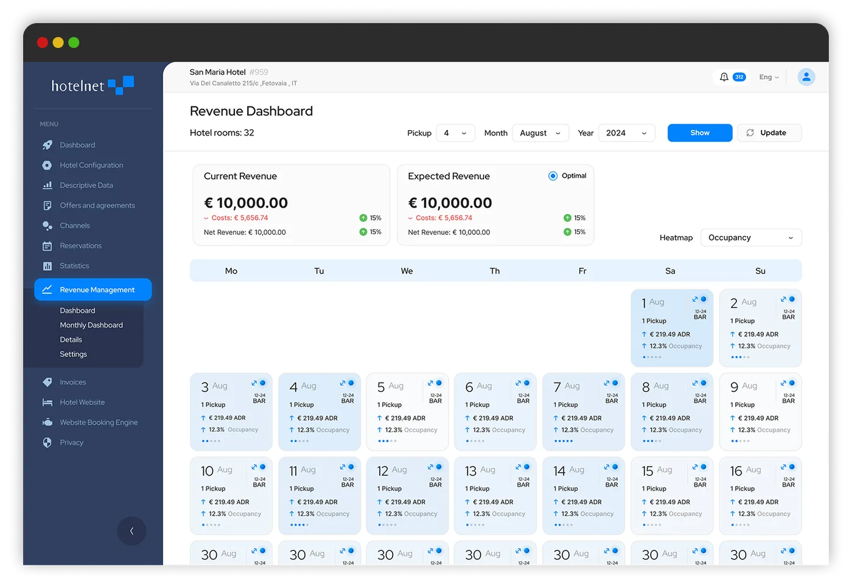Open Details submenu item

(71, 340)
